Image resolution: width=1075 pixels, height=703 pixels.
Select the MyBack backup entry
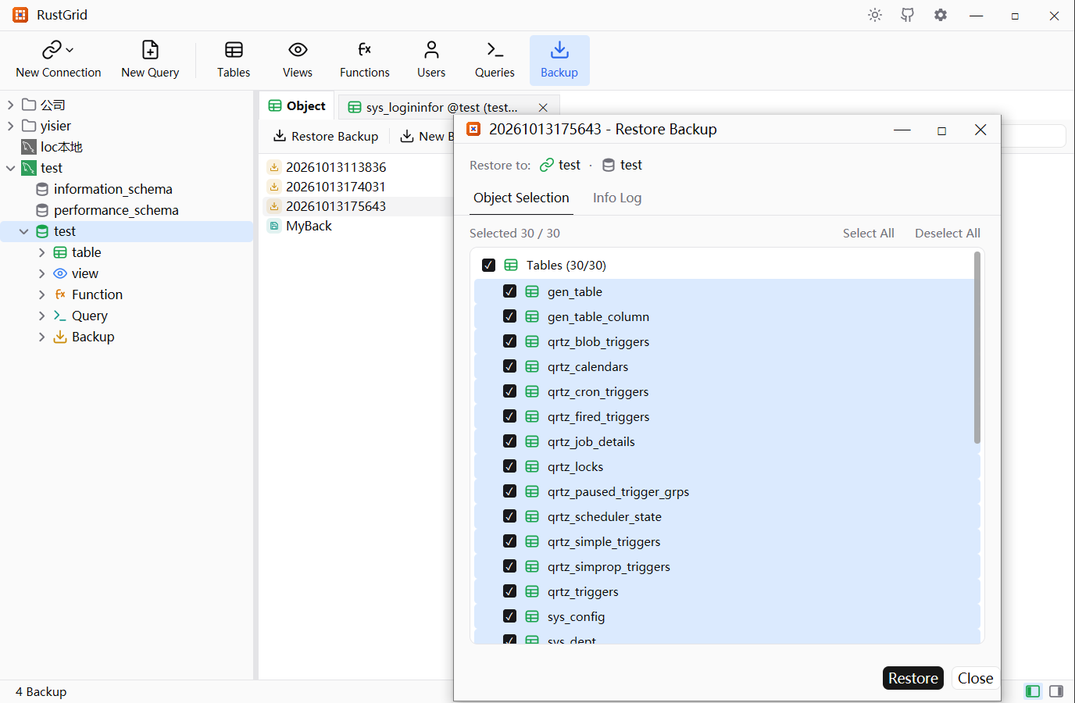point(309,226)
